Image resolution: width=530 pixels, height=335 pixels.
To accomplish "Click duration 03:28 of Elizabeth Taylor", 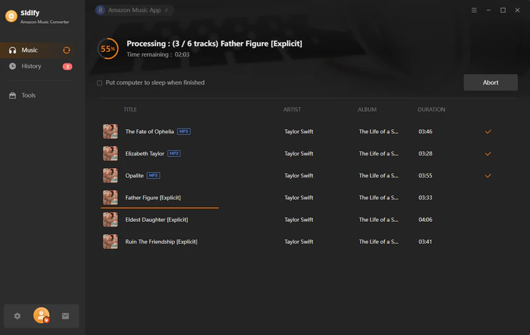I will pyautogui.click(x=425, y=154).
